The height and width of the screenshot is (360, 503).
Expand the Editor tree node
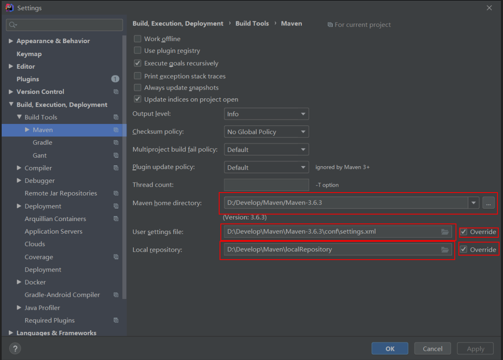pos(11,66)
